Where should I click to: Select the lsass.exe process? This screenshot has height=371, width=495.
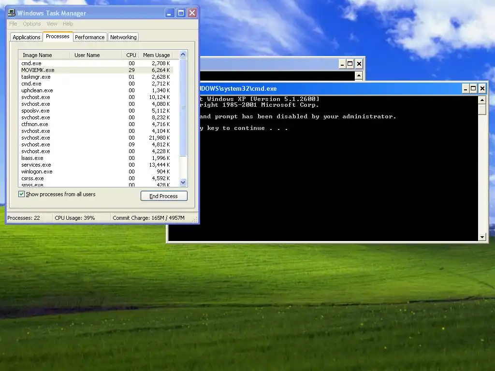coord(96,158)
